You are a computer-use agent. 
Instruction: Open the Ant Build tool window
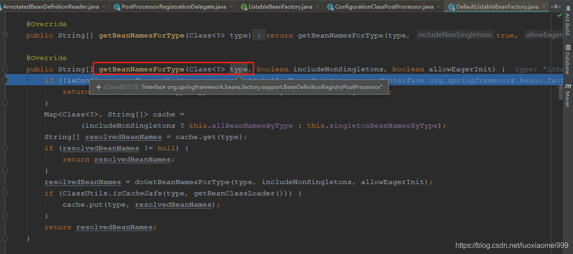568,20
